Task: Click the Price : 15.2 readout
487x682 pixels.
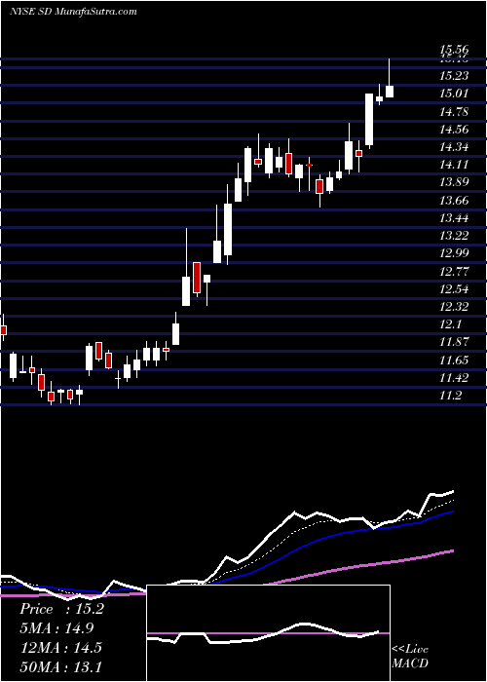Action: 61,610
